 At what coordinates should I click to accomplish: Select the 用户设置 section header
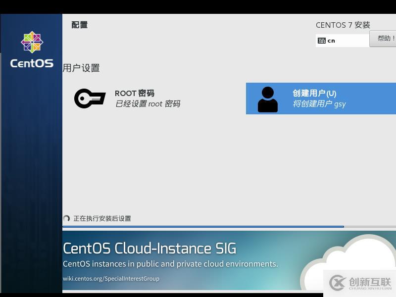(81, 68)
